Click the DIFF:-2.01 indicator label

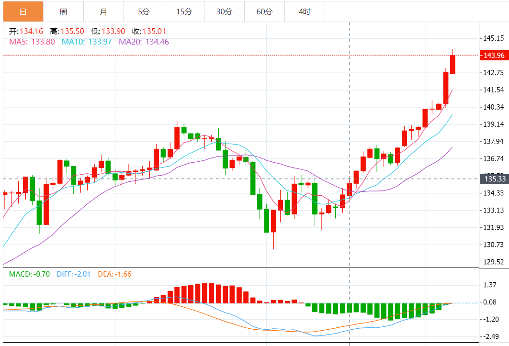74,274
